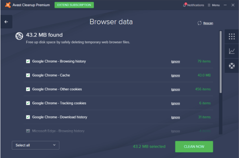The height and width of the screenshot is (158, 239).
Task: Click the vertical scrollbar thumb
Action: (221, 62)
